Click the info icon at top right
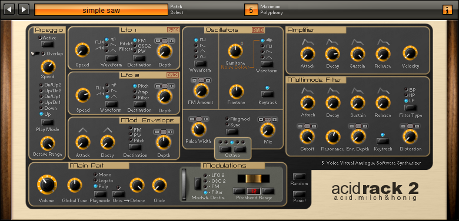This screenshot has height=221, width=459. 447,10
